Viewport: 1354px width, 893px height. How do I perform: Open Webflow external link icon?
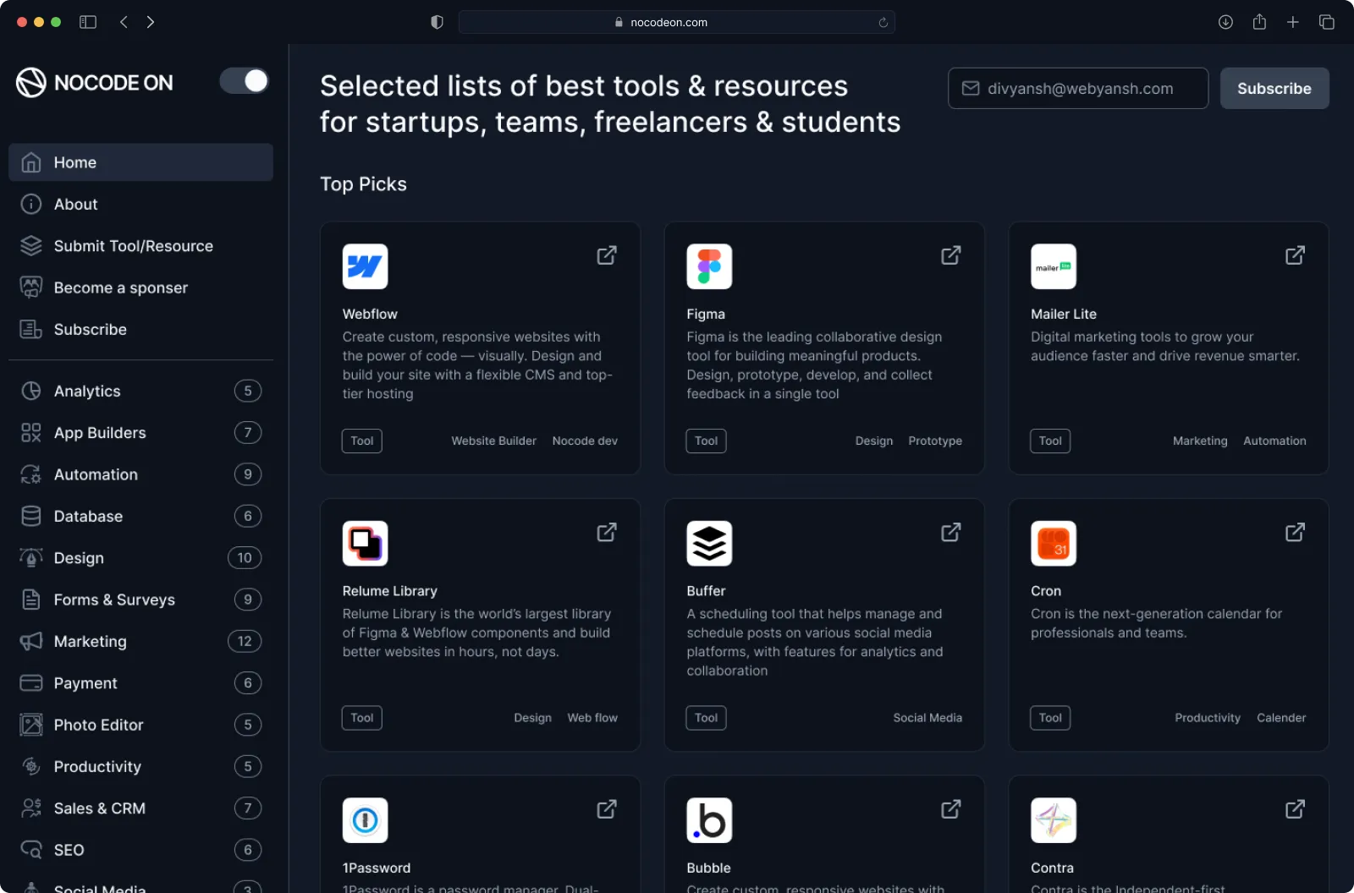coord(607,255)
